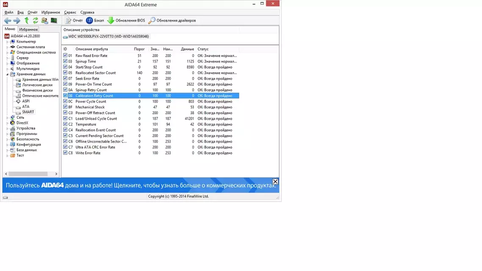Switch to the Избранное sidebar tab
The image size is (482, 271).
pos(28,30)
